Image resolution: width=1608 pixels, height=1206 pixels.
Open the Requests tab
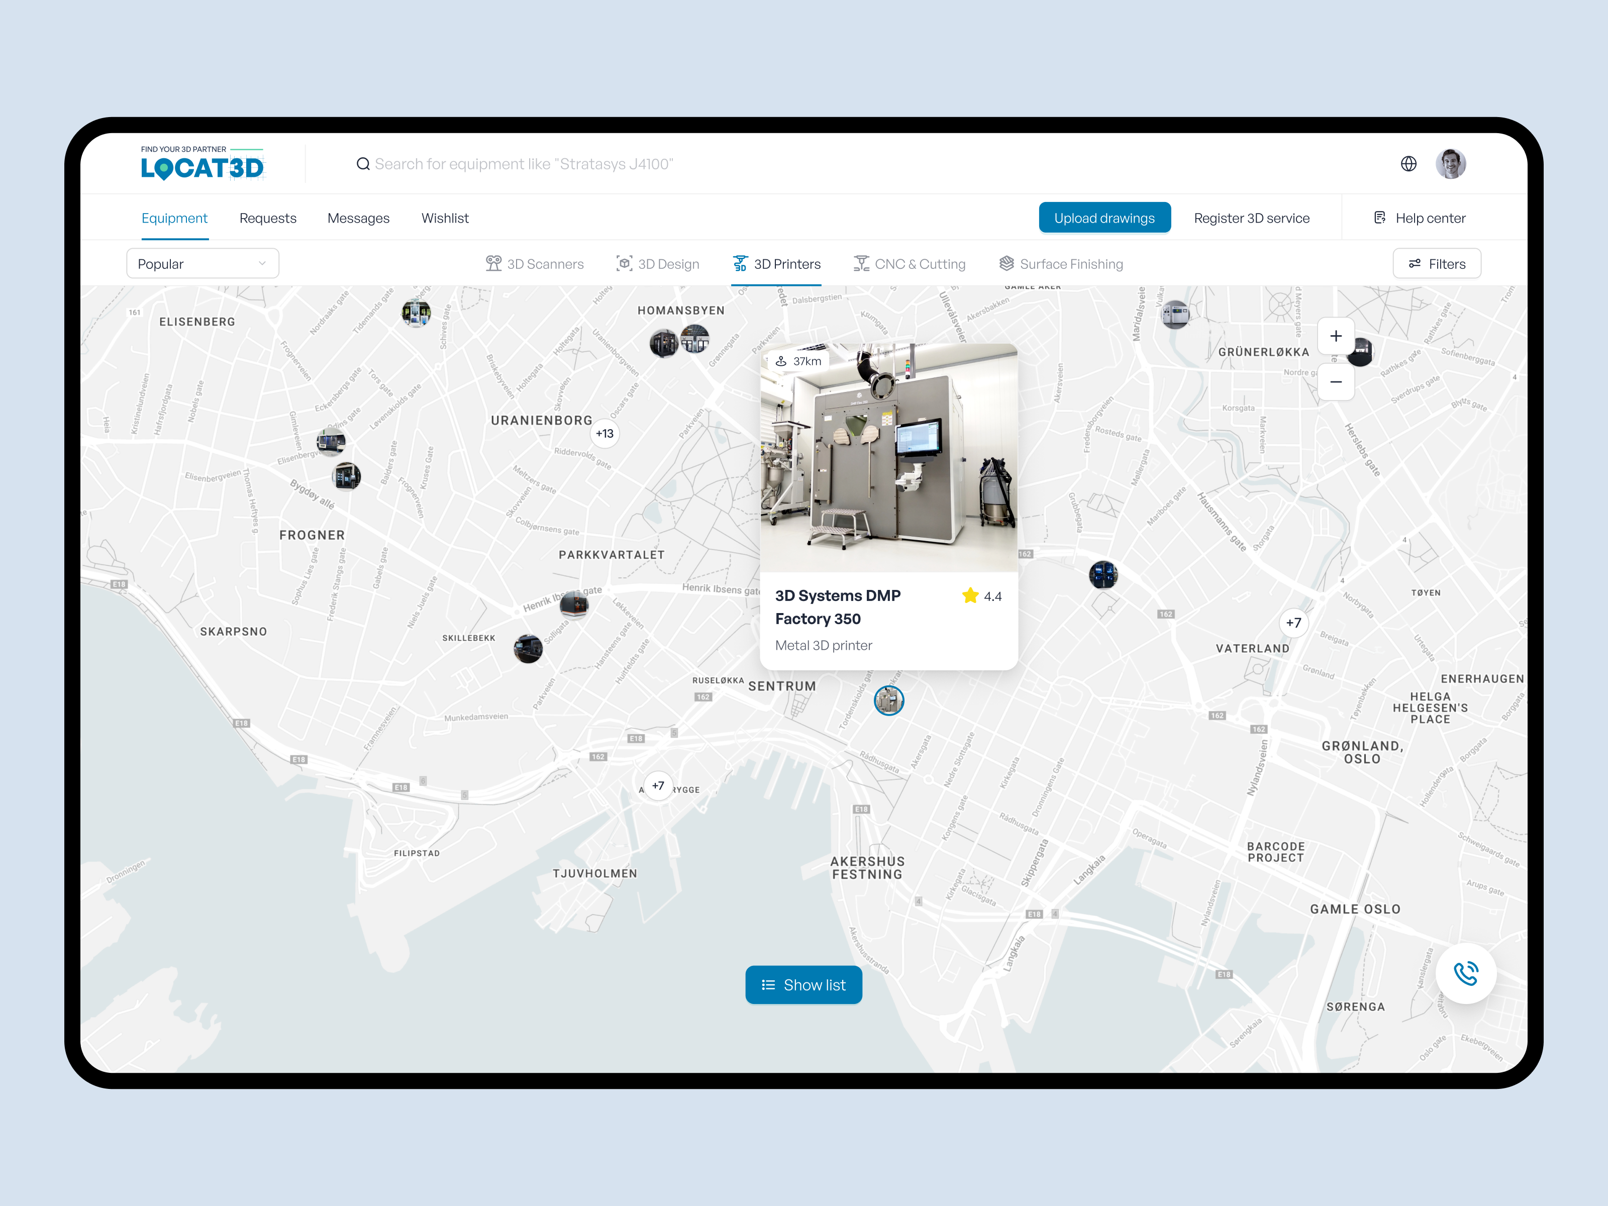267,218
